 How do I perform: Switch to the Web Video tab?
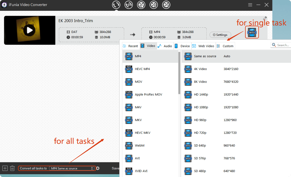pyautogui.click(x=203, y=46)
